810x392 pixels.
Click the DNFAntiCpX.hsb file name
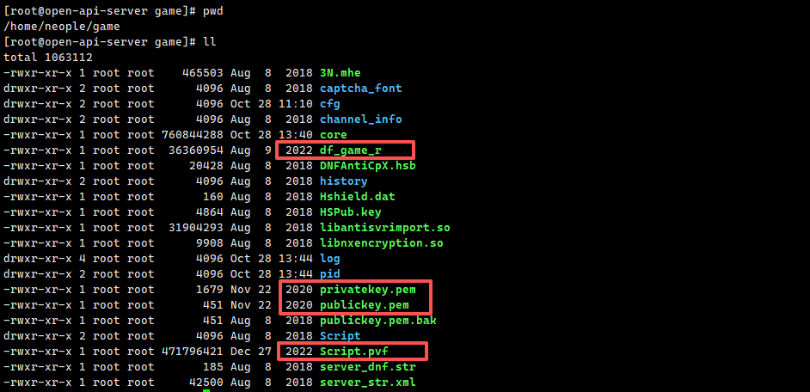coord(367,166)
